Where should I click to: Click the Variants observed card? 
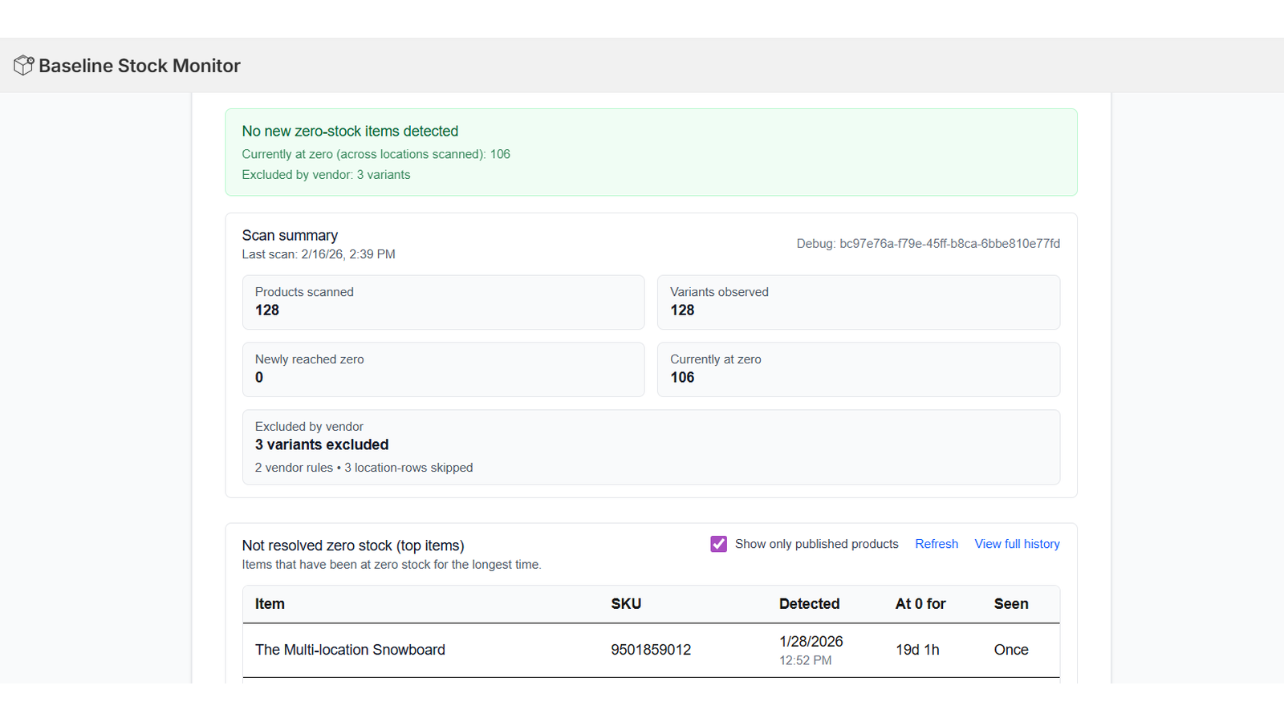[858, 302]
